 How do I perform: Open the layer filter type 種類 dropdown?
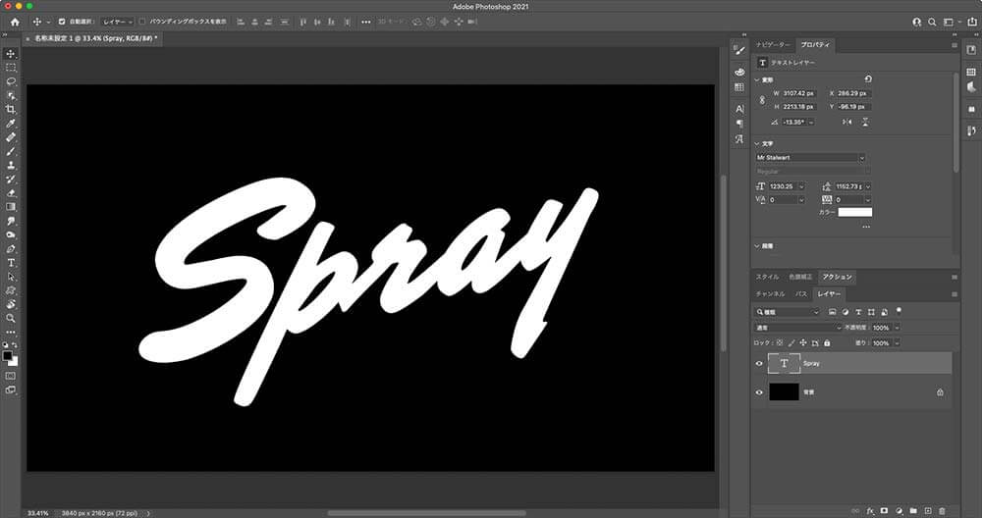point(788,312)
